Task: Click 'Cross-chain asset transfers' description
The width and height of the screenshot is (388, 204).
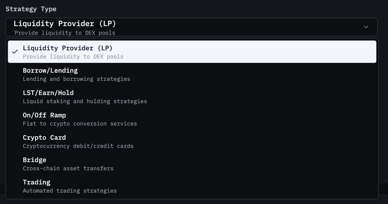Action: [68, 168]
